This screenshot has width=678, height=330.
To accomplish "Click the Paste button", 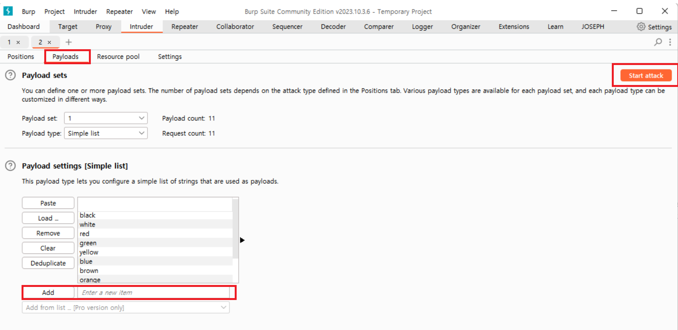I will click(x=48, y=203).
